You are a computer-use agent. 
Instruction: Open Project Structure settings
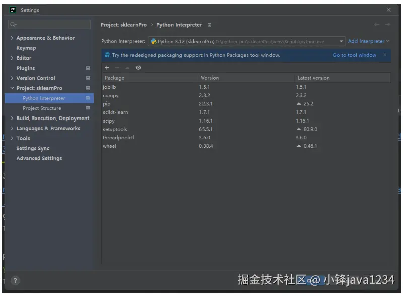tap(42, 108)
